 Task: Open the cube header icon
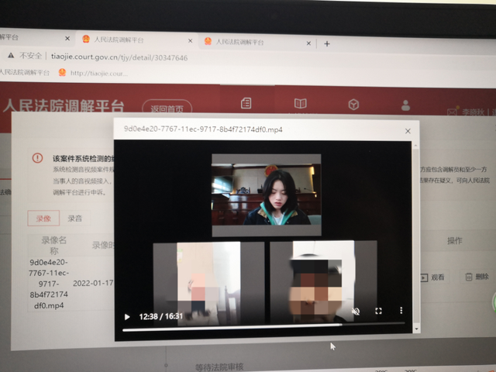click(353, 105)
